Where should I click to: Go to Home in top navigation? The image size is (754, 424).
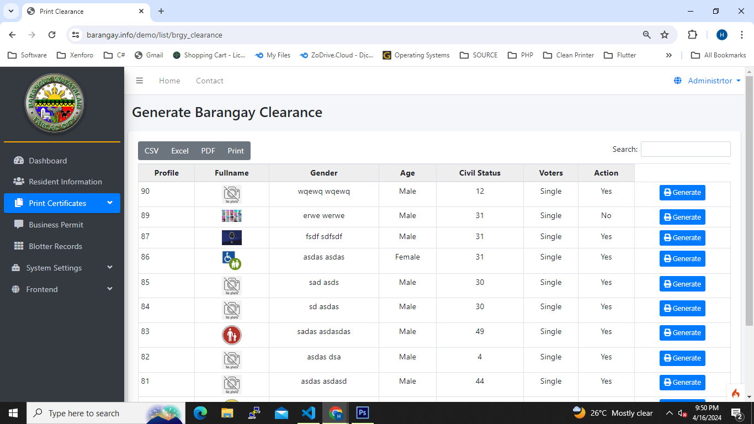[x=169, y=81]
